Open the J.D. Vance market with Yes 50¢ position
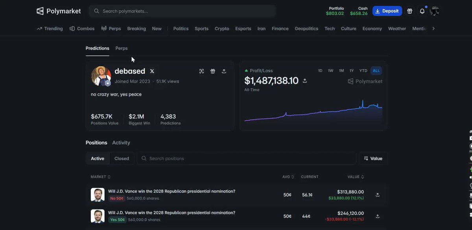Image resolution: width=472 pixels, height=230 pixels. pos(171,213)
